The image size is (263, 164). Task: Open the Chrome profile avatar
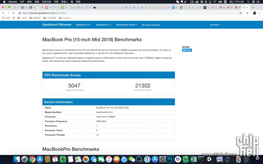click(254, 13)
